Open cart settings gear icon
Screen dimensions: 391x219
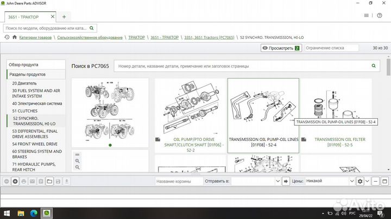[x=360, y=181]
